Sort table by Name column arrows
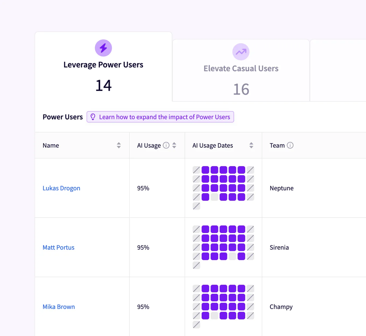This screenshot has height=336, width=366. pyautogui.click(x=119, y=146)
